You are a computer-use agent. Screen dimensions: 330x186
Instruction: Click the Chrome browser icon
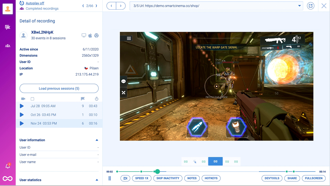tap(96, 35)
